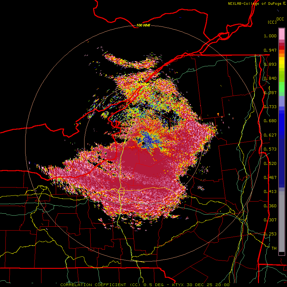Click the DCC label above the color scale

[280, 19]
